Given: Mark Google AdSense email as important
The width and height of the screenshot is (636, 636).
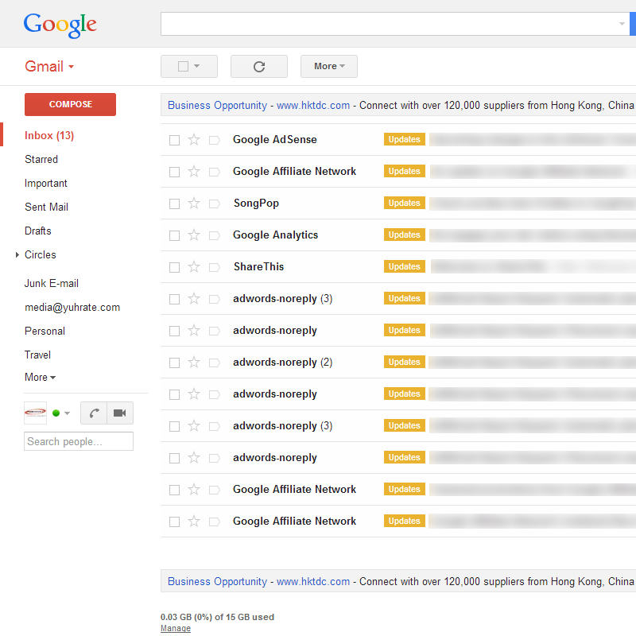Looking at the screenshot, I should pyautogui.click(x=214, y=141).
